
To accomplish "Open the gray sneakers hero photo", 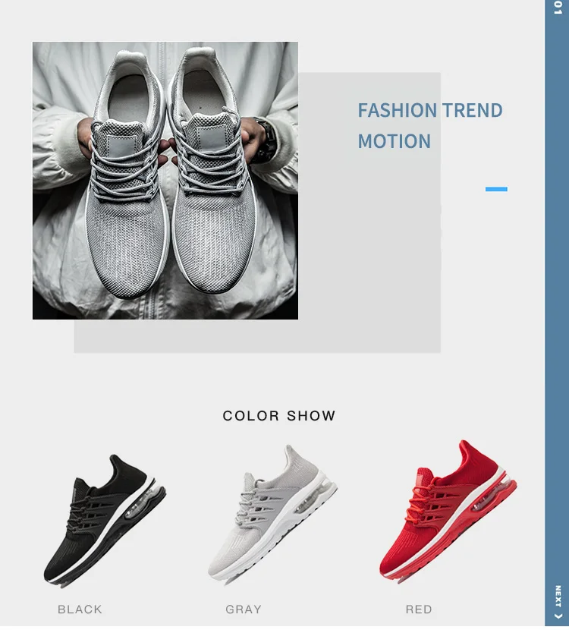I will tap(165, 181).
